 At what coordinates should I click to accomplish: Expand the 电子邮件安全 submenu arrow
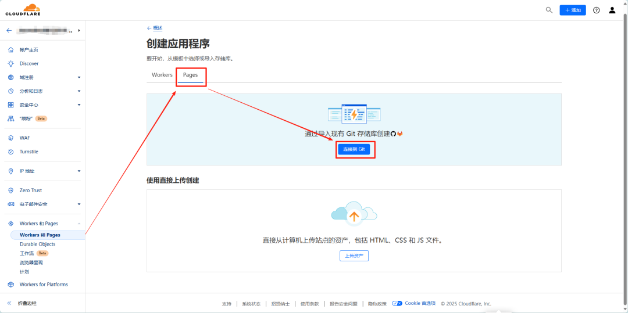79,204
